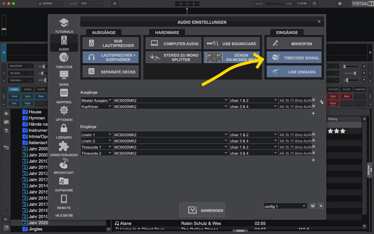Open Master Ausgang type dropdown

(x=97, y=100)
